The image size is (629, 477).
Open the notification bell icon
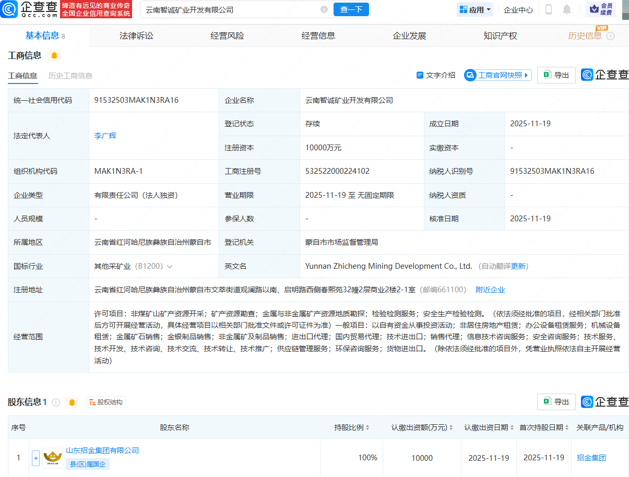pos(567,9)
